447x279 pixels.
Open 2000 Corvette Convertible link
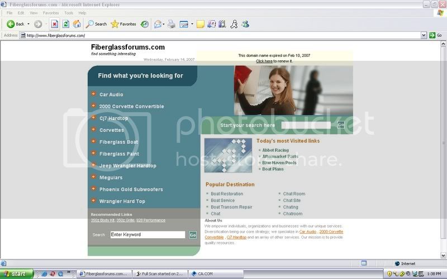click(131, 107)
